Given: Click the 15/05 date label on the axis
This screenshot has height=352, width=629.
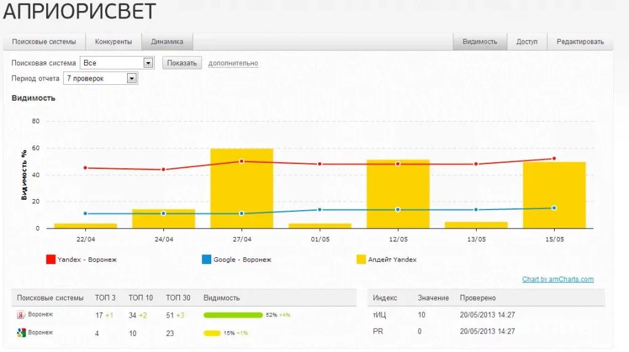Looking at the screenshot, I should pyautogui.click(x=555, y=239).
